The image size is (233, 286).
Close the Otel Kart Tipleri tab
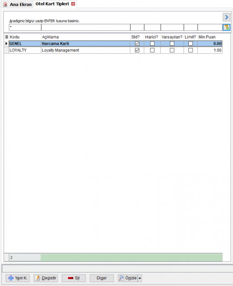[73, 4]
